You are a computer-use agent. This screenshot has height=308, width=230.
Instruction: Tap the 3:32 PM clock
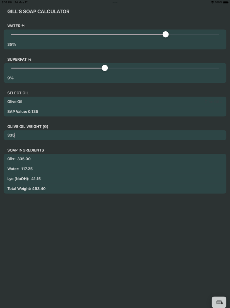pos(7,2)
